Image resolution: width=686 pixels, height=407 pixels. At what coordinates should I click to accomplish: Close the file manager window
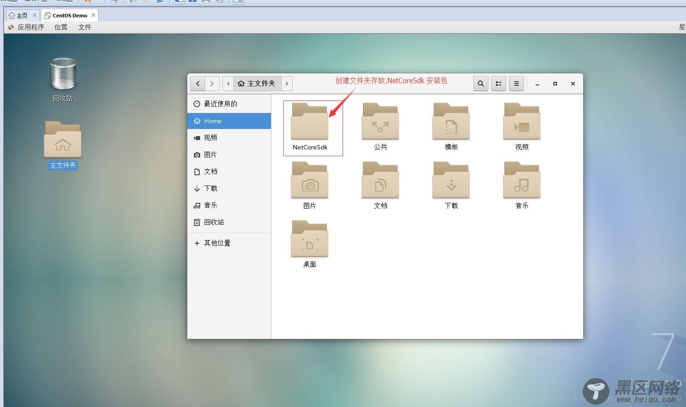pos(573,84)
